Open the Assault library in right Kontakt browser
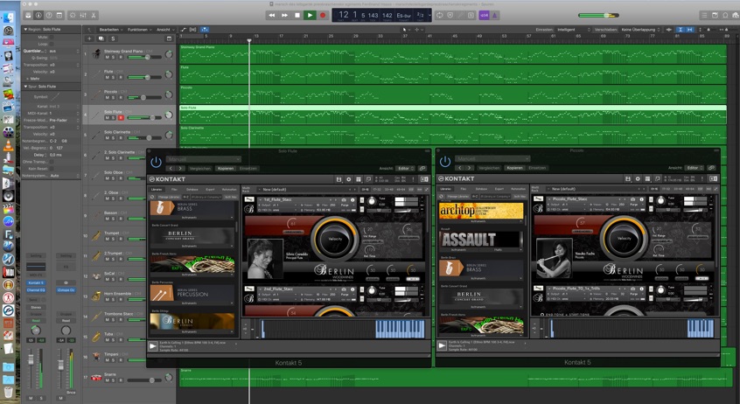Image resolution: width=740 pixels, height=404 pixels. click(x=481, y=240)
